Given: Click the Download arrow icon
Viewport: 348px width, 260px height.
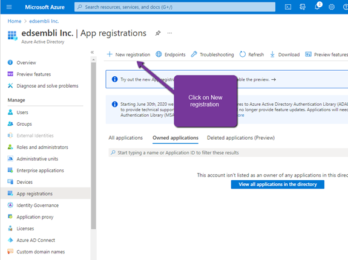Looking at the screenshot, I should 272,54.
